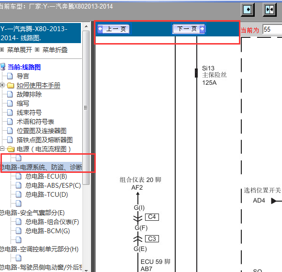Open 总电路-驾驶员侧电动窗 diagram entry
This screenshot has width=282, height=272.
tap(41, 267)
